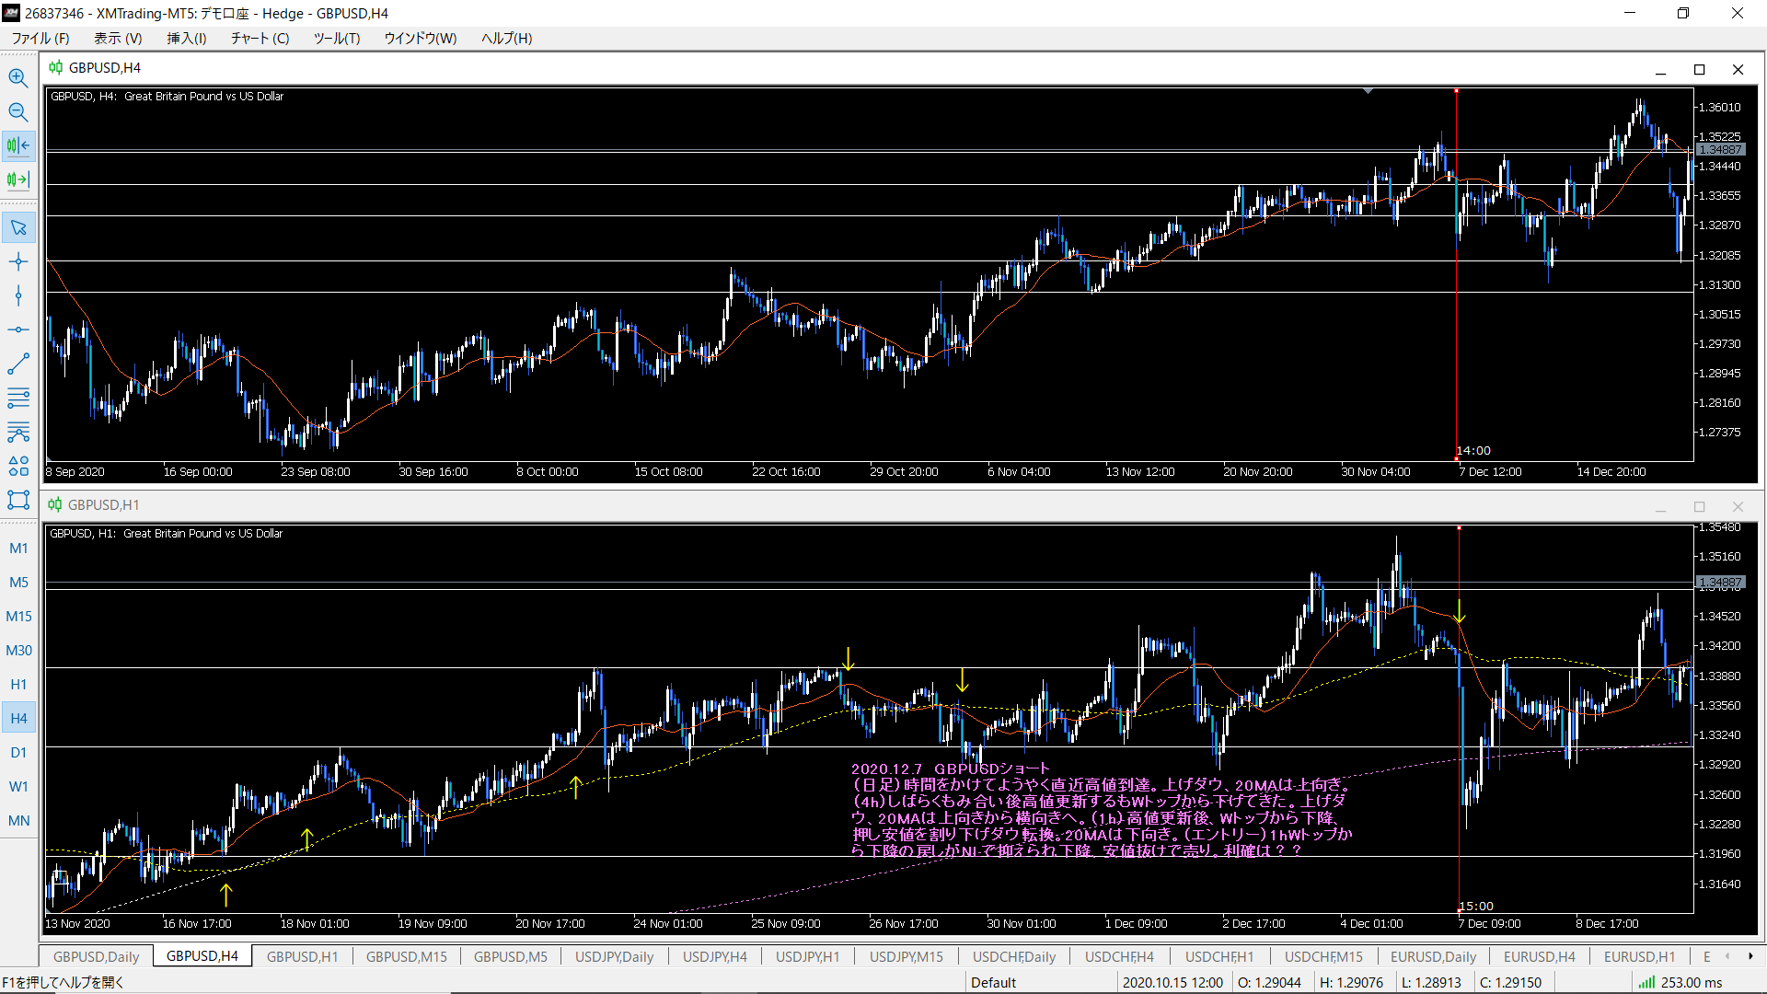Open the shapes drawing tools icon
Screen dimensions: 1767x994
18,466
